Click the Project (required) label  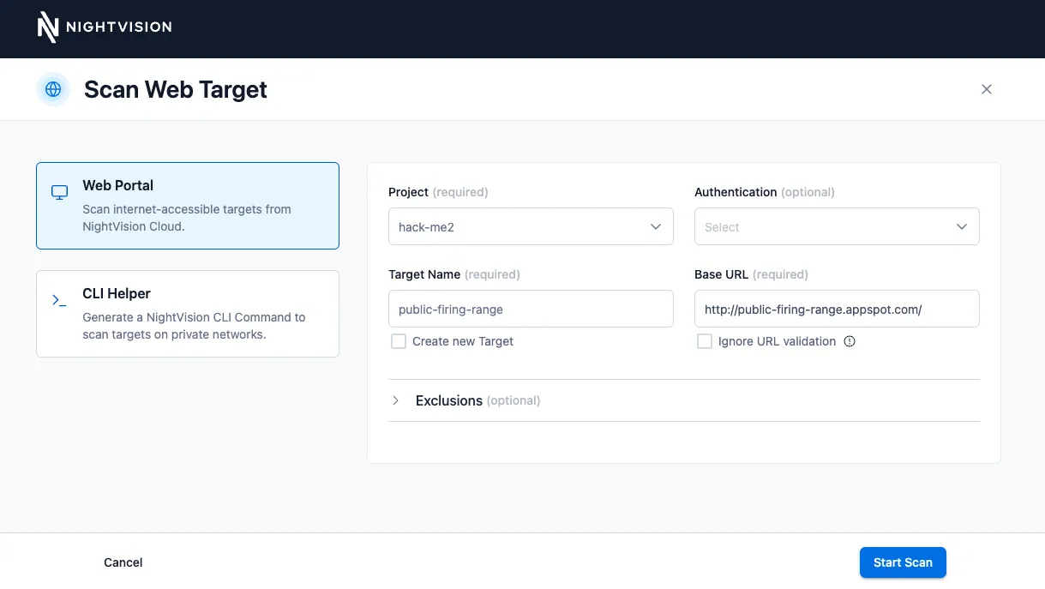tap(438, 192)
